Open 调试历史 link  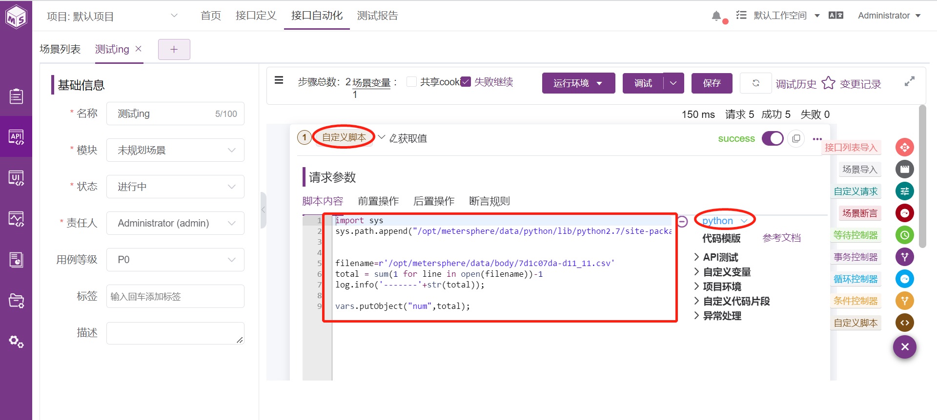796,84
